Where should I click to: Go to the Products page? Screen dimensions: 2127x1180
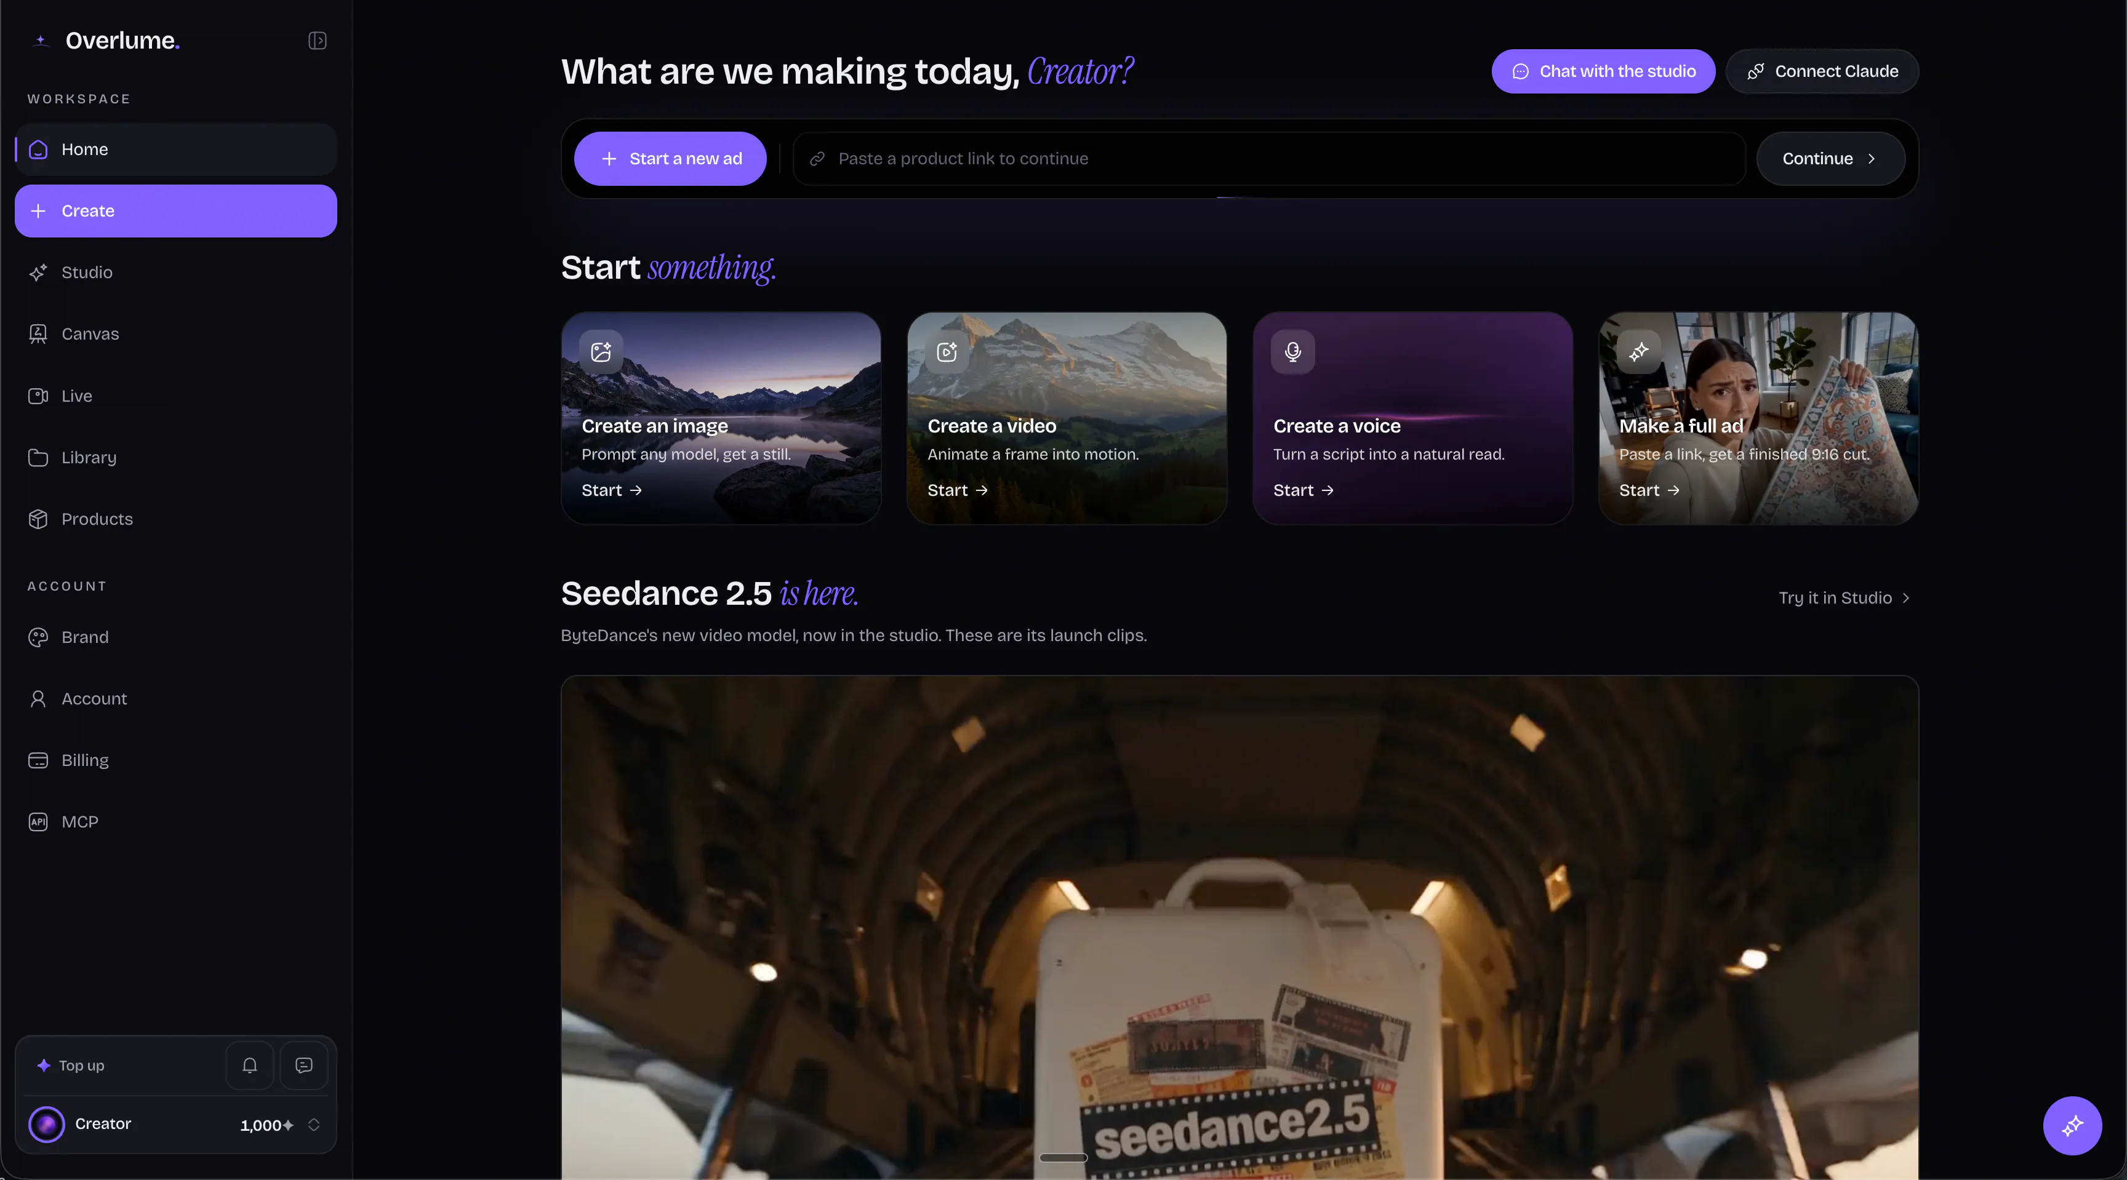click(176, 519)
